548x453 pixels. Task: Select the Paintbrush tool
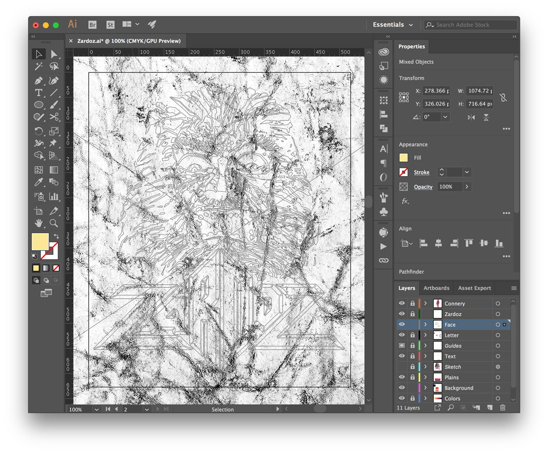(x=54, y=104)
